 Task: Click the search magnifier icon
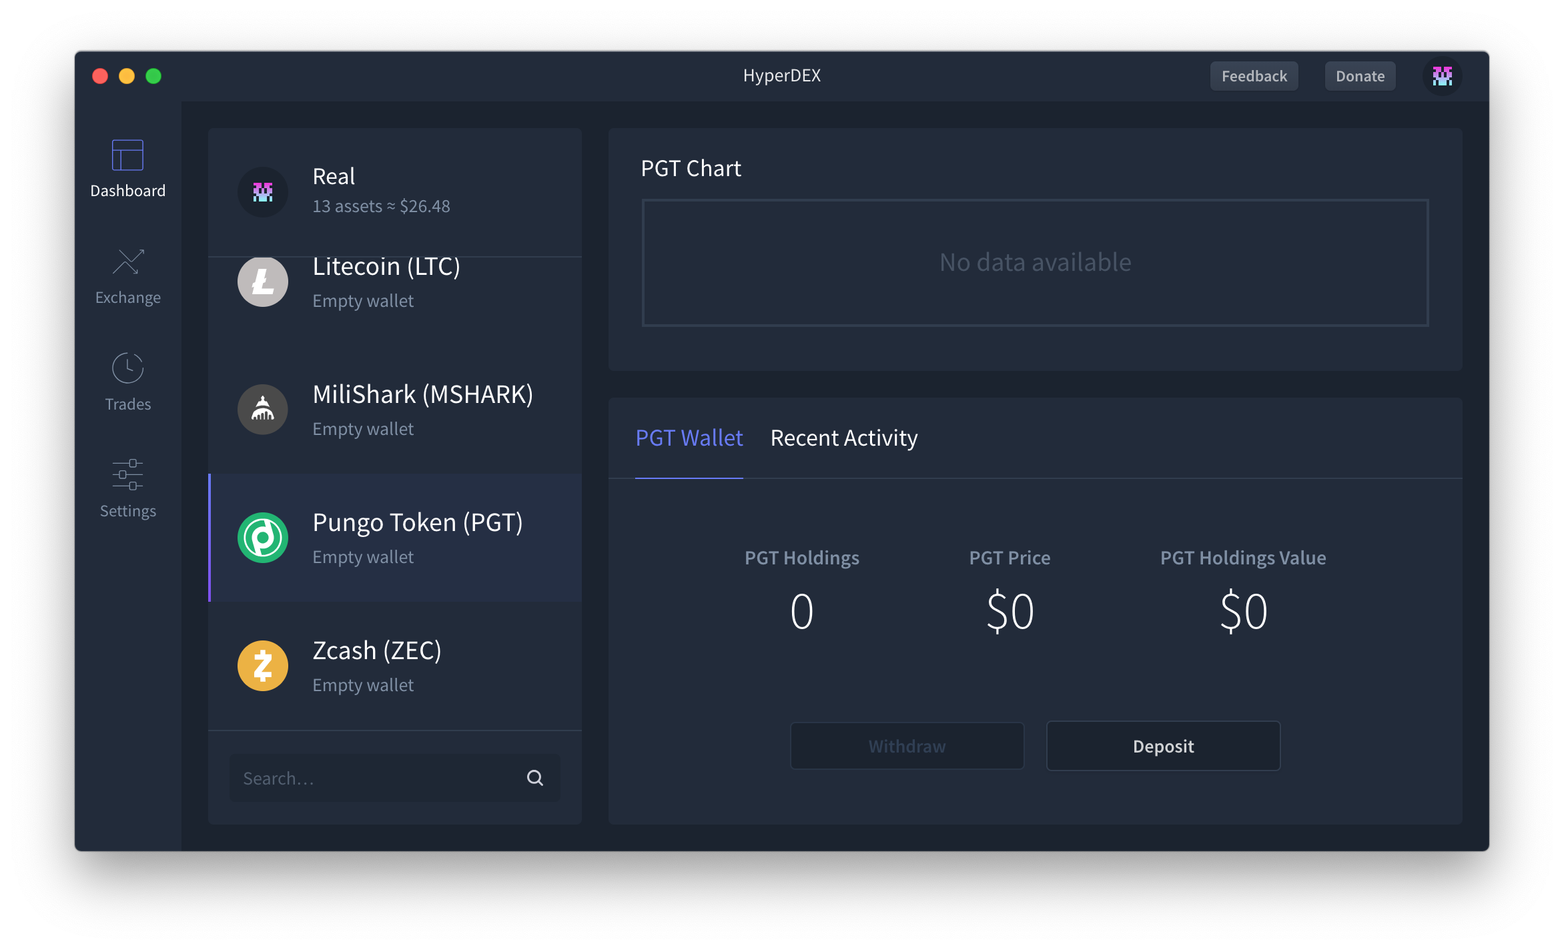point(535,777)
